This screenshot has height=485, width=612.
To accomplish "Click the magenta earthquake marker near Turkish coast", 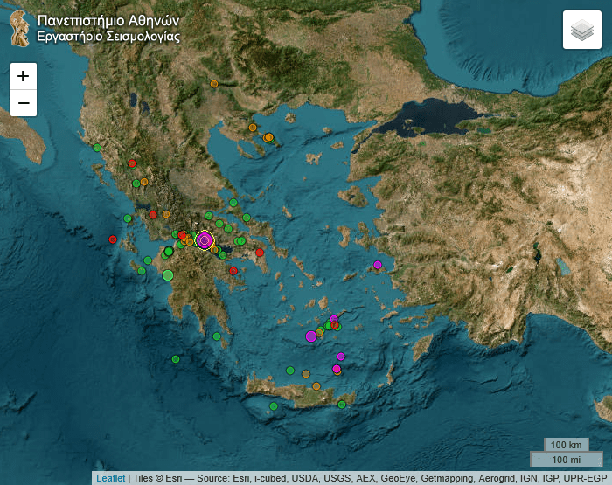I will click(378, 265).
